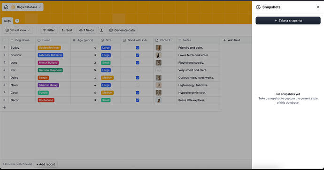Select all rows header checkbox

[4, 40]
